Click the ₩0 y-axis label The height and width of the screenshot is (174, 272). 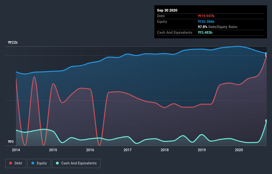point(11,142)
